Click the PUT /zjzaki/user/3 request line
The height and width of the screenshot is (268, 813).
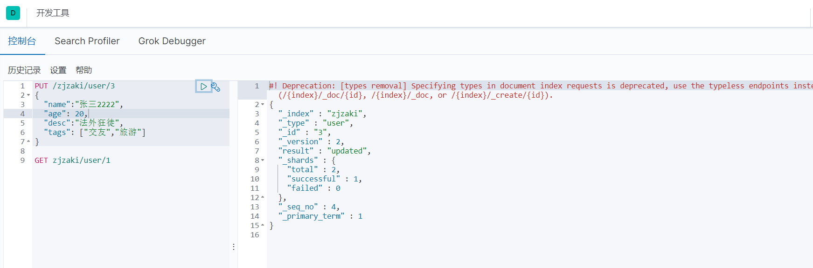tap(75, 86)
